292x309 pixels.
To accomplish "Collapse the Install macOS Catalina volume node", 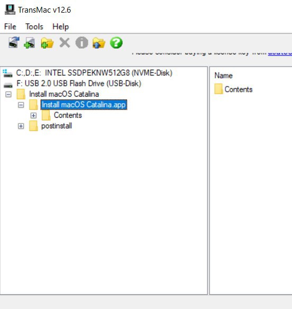I will [8, 95].
